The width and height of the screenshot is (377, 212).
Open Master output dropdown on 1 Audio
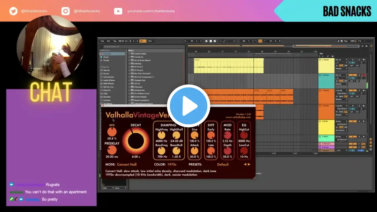tap(341, 69)
